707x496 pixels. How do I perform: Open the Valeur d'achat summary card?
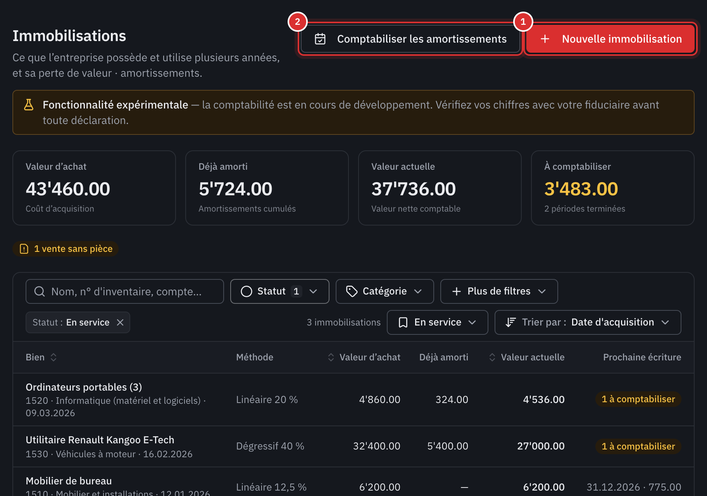point(94,188)
